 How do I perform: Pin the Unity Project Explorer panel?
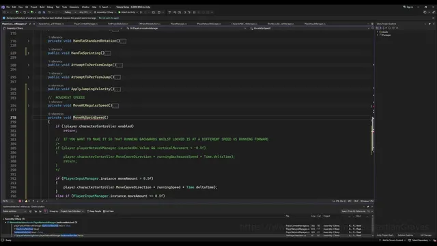pyautogui.click(x=429, y=24)
